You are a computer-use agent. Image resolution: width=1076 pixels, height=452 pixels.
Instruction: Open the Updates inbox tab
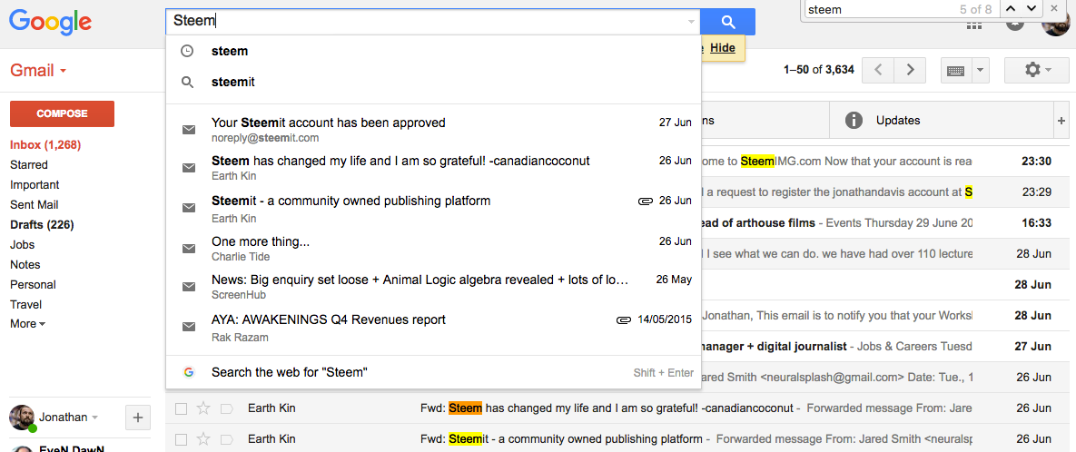941,120
